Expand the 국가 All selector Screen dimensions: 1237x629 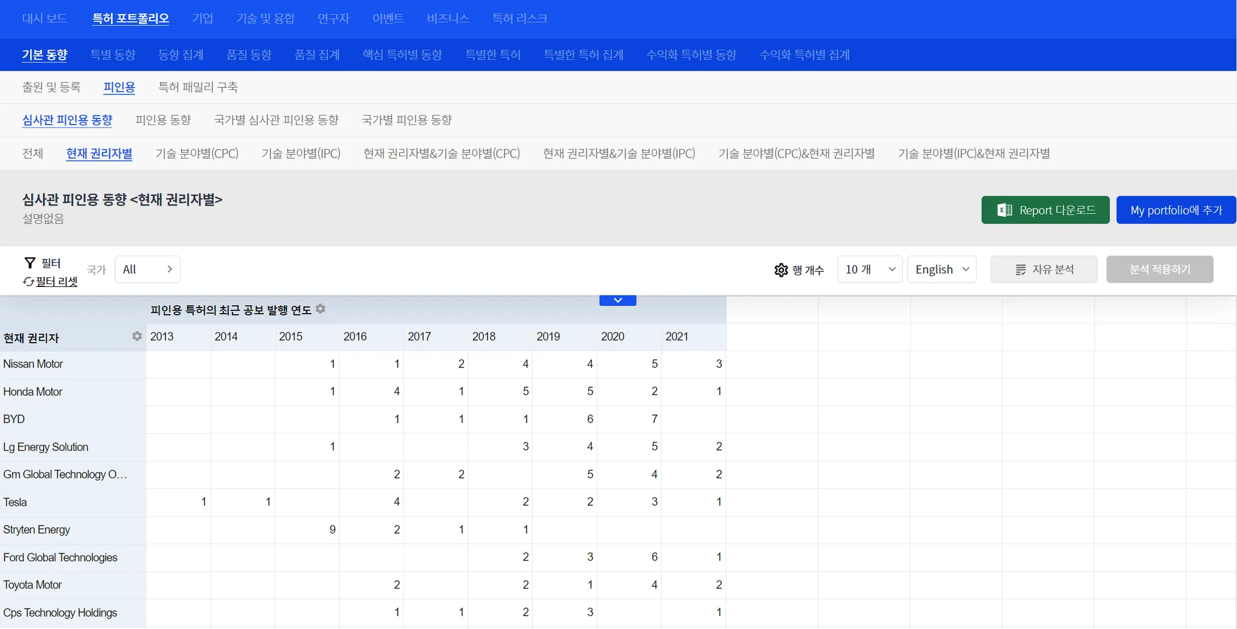click(147, 269)
